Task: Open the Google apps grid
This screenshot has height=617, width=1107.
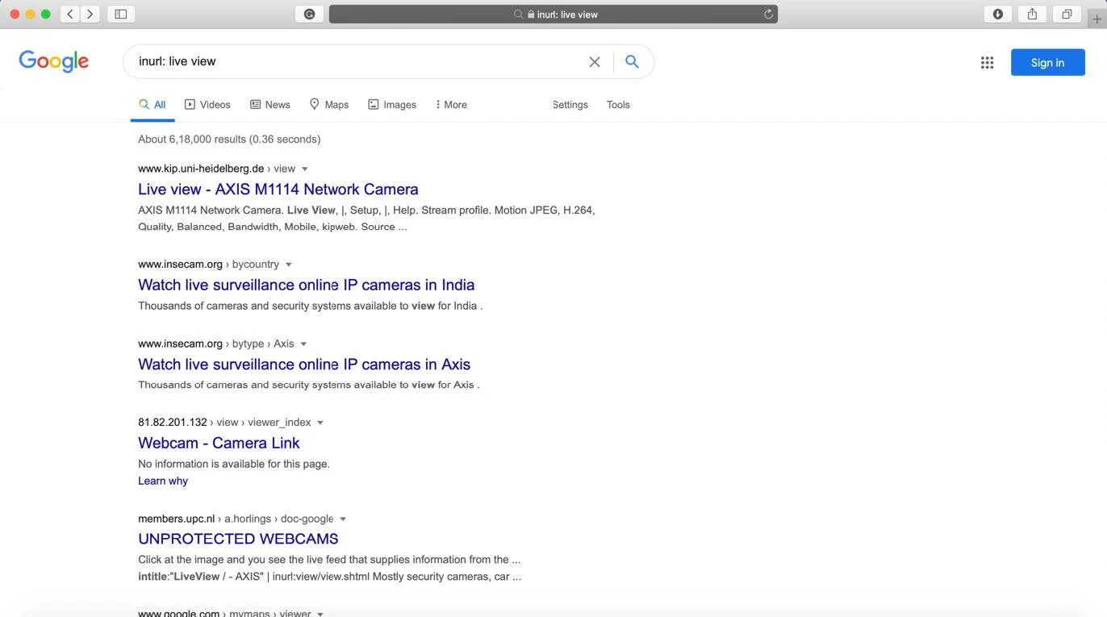Action: tap(987, 63)
